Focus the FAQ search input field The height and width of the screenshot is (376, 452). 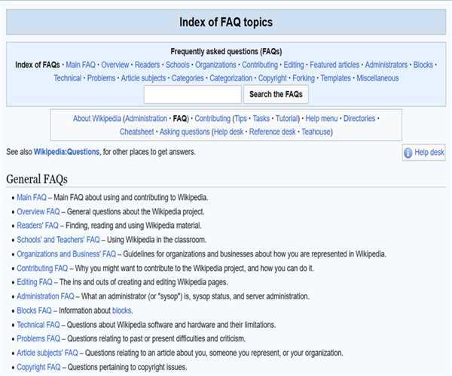(x=193, y=94)
